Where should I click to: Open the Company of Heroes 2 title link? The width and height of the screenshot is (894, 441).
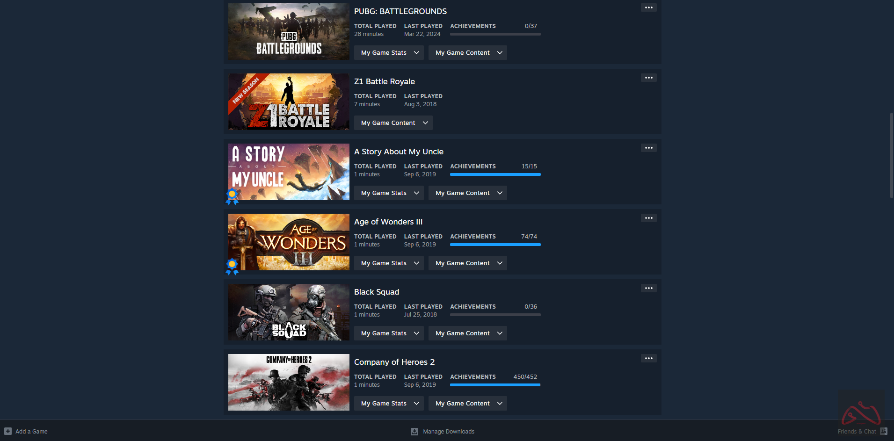[394, 362]
